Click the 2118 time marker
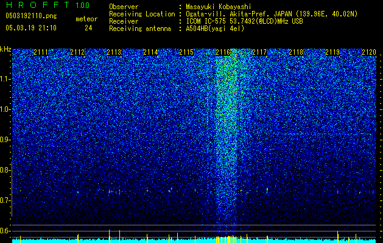Viewport: 383px width, 243px height. pos(296,52)
